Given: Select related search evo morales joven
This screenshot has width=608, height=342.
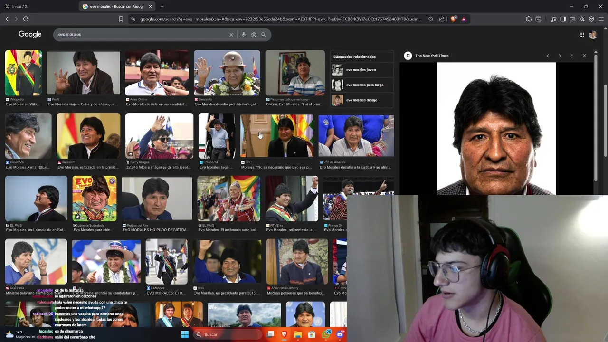Looking at the screenshot, I should [x=362, y=70].
